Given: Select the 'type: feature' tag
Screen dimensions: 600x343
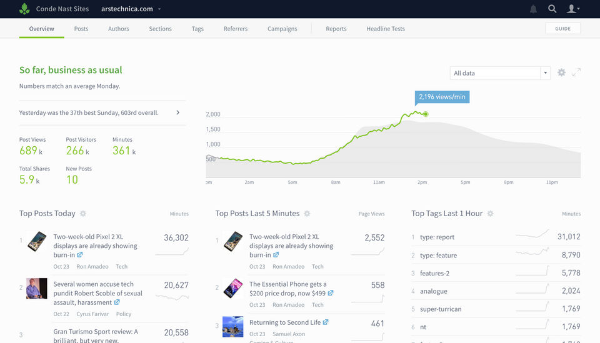Looking at the screenshot, I should pyautogui.click(x=439, y=256).
